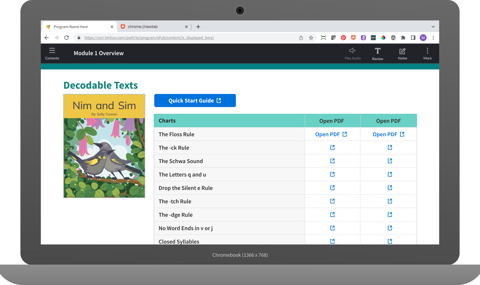
Task: Open the Extensions puzzle icon
Action: coord(403,38)
